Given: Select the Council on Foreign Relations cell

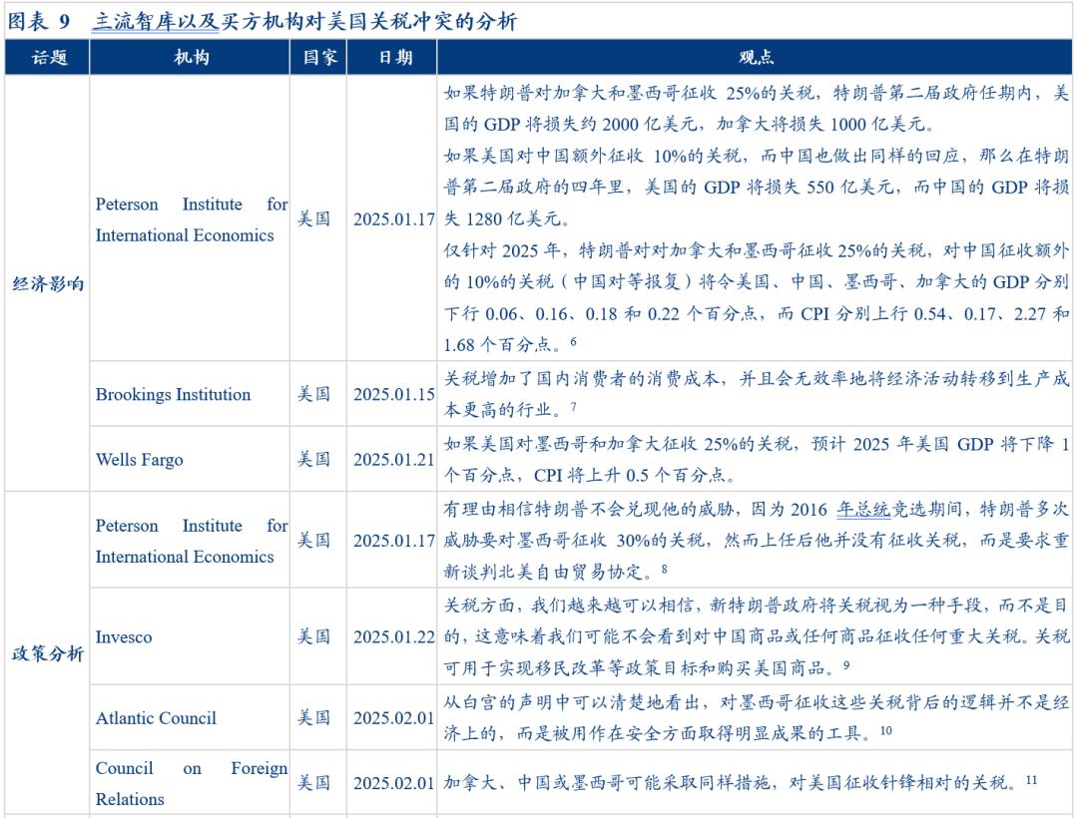Looking at the screenshot, I should click(191, 784).
